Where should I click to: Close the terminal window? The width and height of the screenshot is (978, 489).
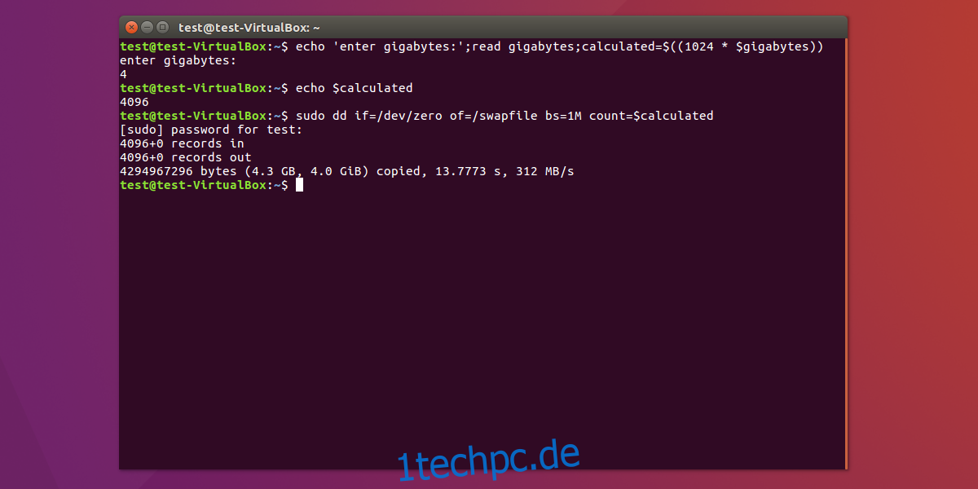click(x=132, y=27)
